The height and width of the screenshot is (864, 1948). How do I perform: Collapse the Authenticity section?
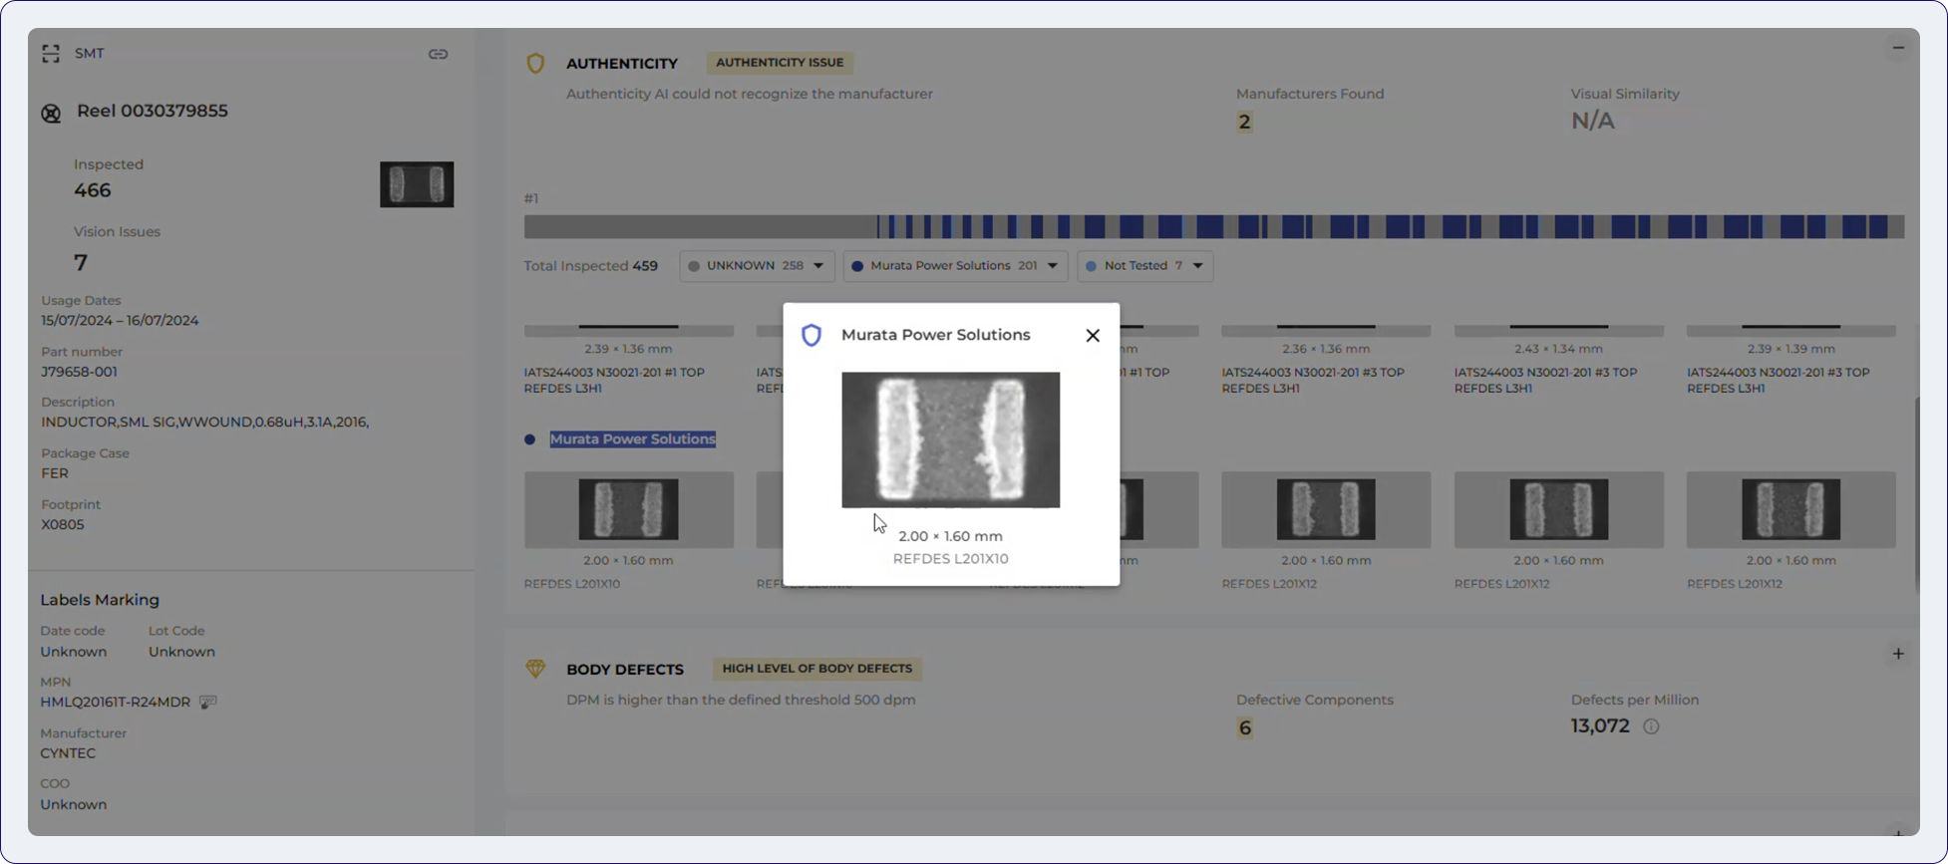click(1898, 48)
